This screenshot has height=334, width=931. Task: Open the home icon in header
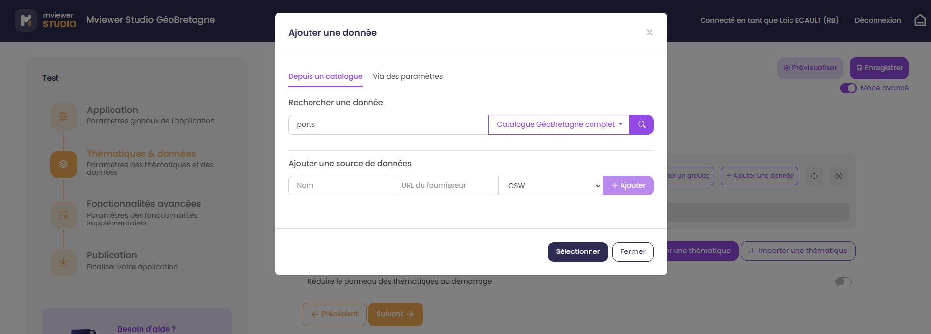[920, 20]
